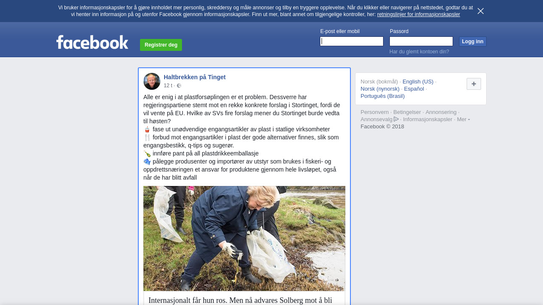The width and height of the screenshot is (543, 305).
Task: Focus the Passord input field
Action: tap(421, 41)
